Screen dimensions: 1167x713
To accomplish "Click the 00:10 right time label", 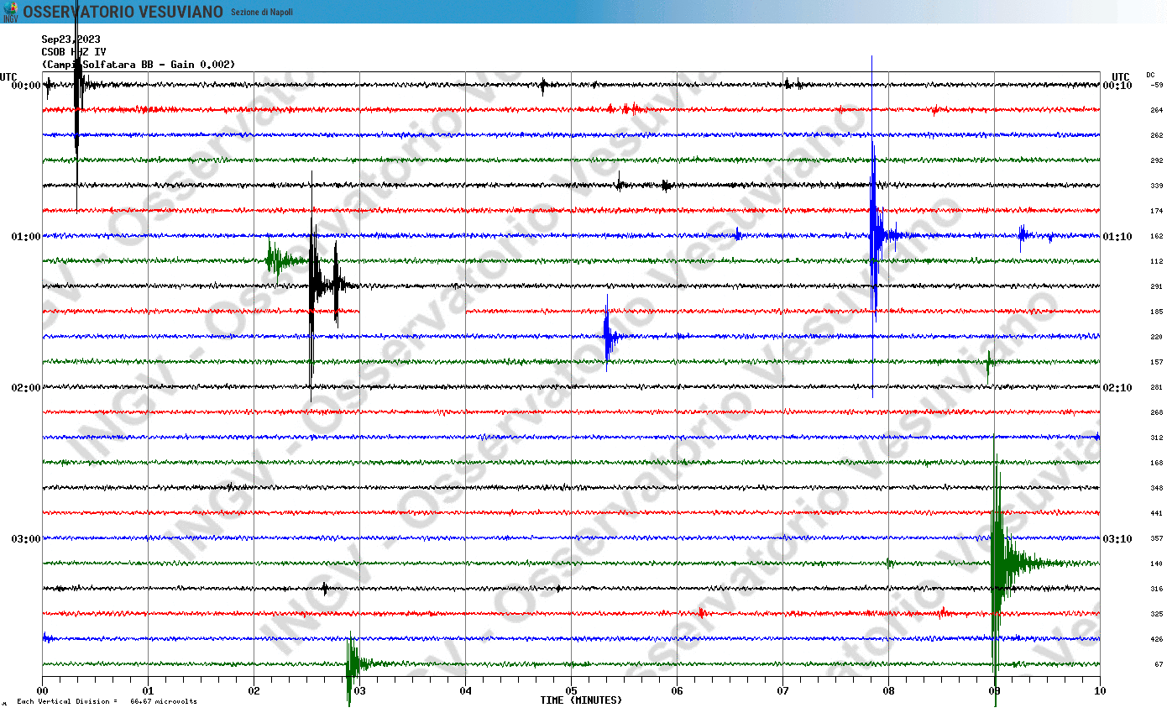I will (1117, 86).
